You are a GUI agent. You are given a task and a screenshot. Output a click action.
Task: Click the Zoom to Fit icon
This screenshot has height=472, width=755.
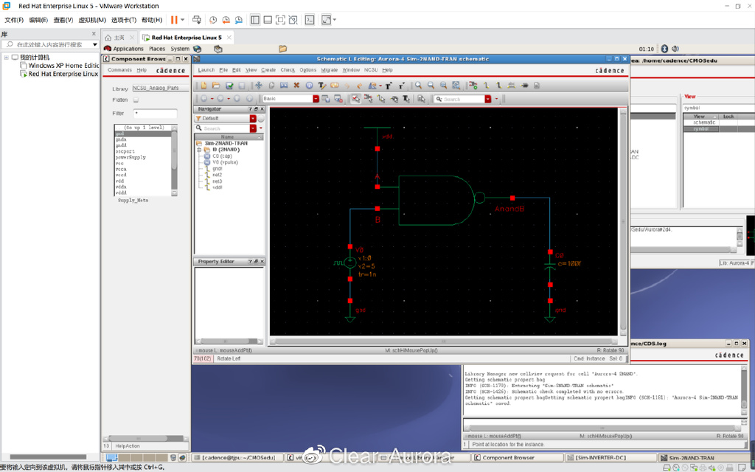(443, 86)
